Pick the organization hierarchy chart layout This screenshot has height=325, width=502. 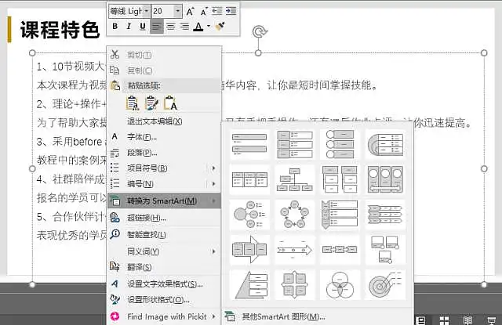pyautogui.click(x=295, y=179)
